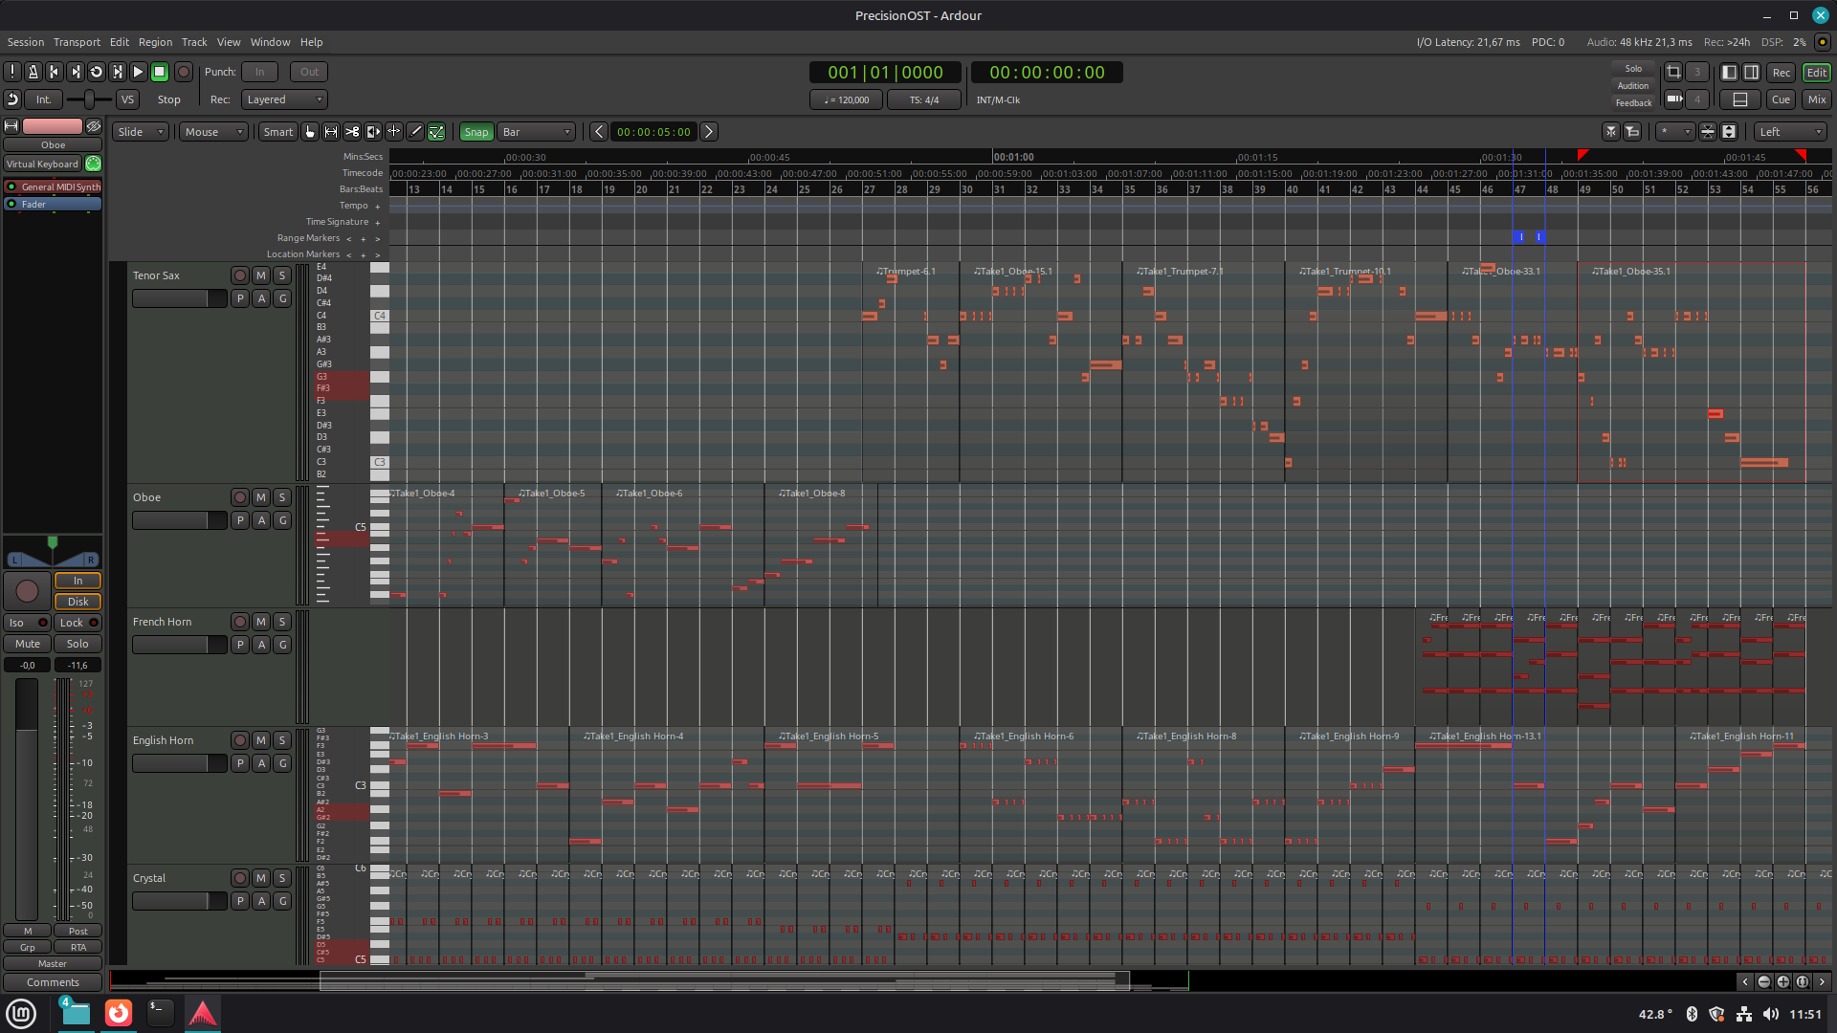Toggle the bottom pane layout icon
The image size is (1837, 1033).
click(1740, 99)
